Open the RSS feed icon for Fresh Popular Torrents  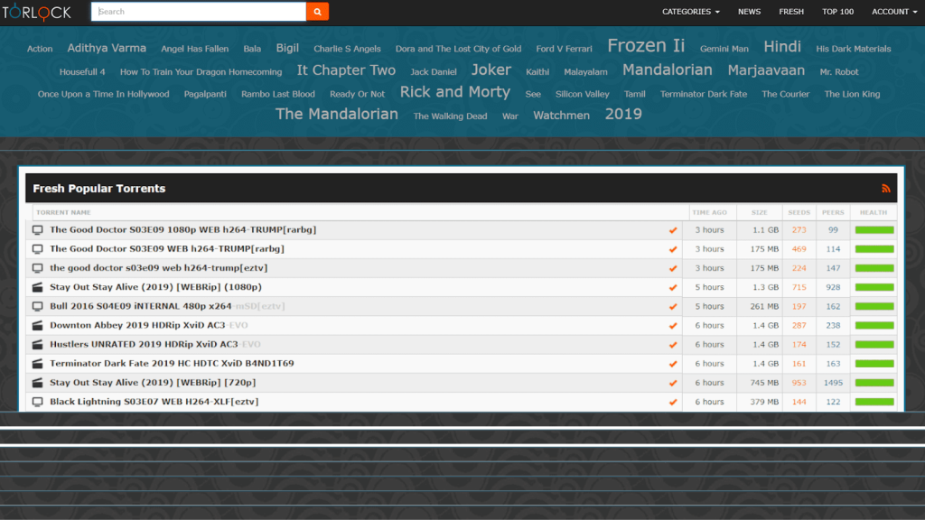885,189
